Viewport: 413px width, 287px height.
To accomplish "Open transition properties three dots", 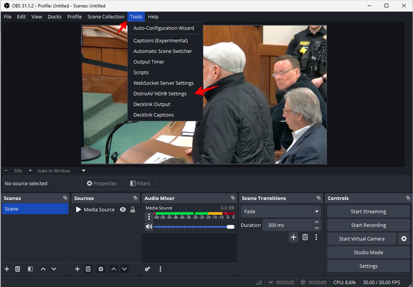I will coord(316,237).
